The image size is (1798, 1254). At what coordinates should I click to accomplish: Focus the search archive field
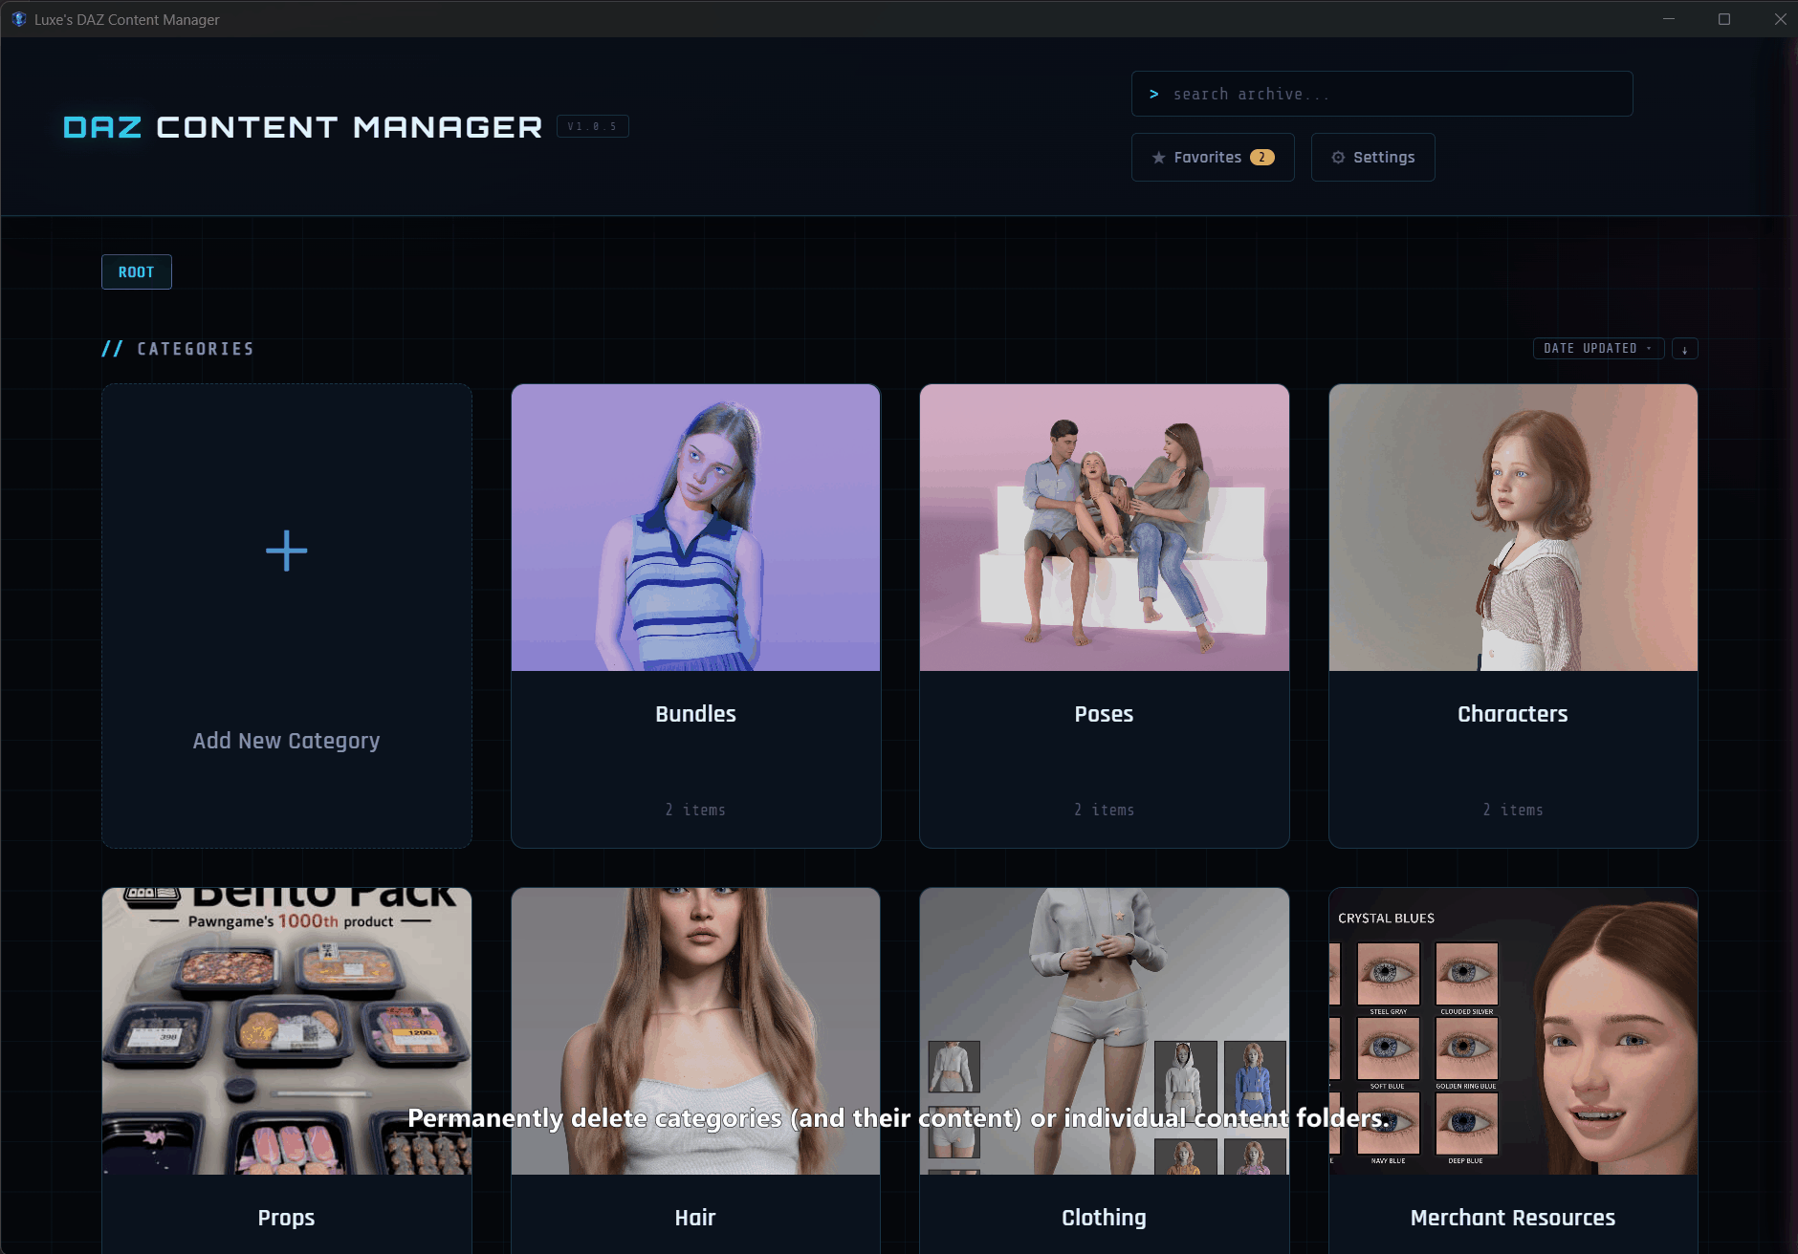click(1381, 94)
